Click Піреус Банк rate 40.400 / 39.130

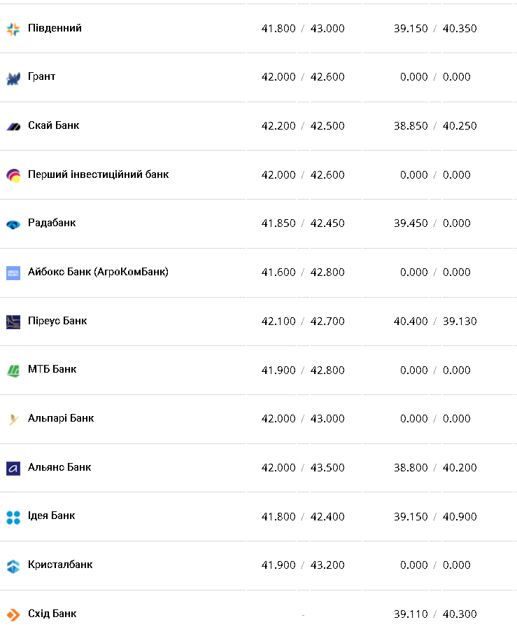click(434, 321)
